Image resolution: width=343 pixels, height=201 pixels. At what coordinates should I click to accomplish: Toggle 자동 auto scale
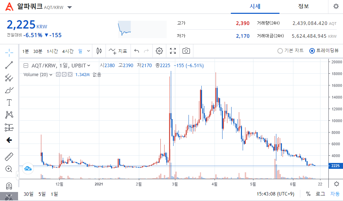[335, 194]
